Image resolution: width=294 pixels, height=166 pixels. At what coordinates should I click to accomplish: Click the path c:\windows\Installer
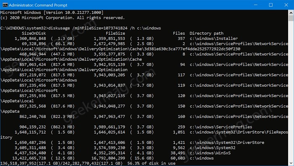(x=214, y=38)
